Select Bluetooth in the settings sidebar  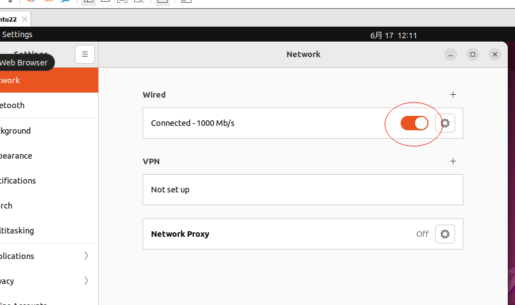(49, 105)
